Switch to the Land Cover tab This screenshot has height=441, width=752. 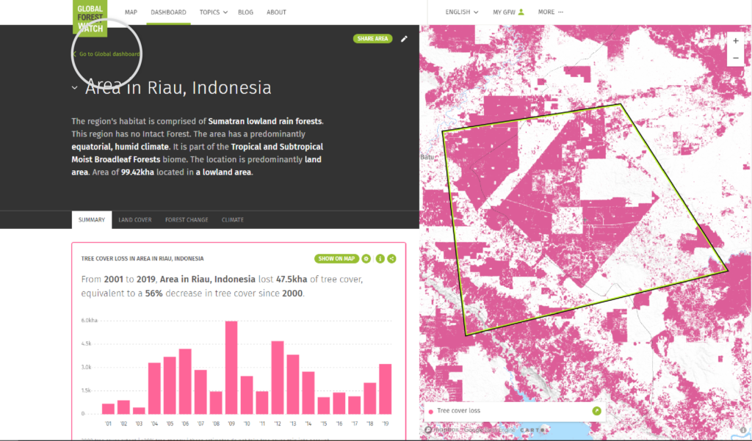pos(135,219)
